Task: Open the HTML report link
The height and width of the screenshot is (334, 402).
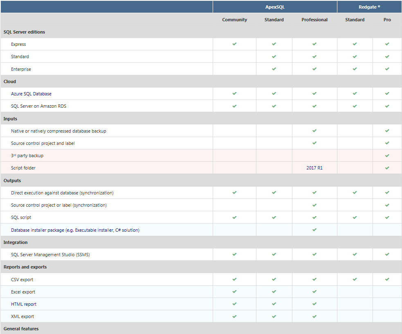Action: (24, 304)
